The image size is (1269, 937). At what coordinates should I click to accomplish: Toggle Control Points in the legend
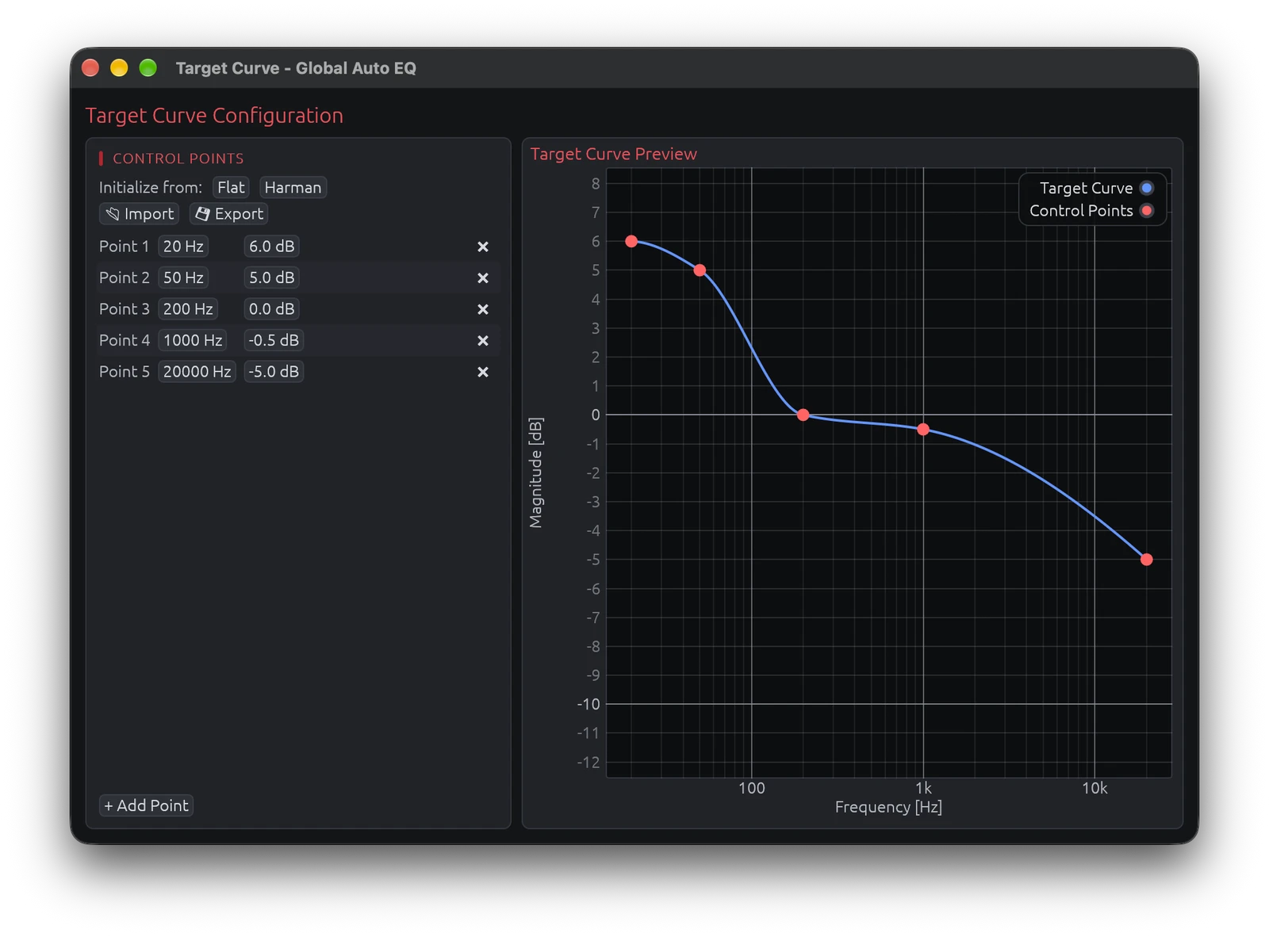[1091, 211]
